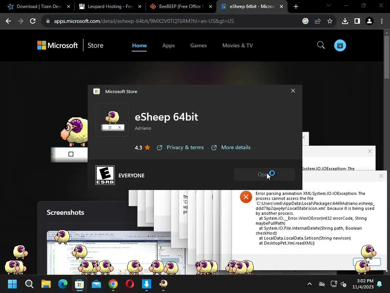Open the browser downloads icon
The height and width of the screenshot is (293, 390).
click(x=345, y=21)
